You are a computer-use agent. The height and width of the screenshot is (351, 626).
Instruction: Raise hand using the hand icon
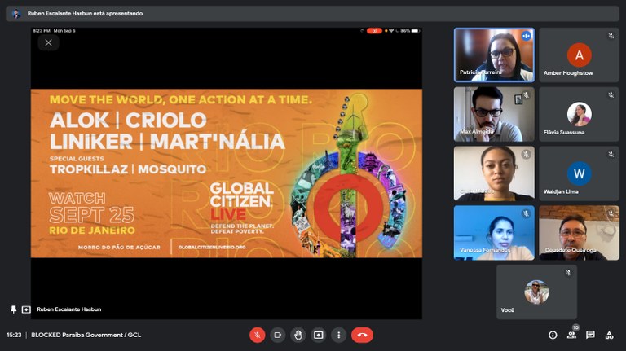pyautogui.click(x=298, y=335)
